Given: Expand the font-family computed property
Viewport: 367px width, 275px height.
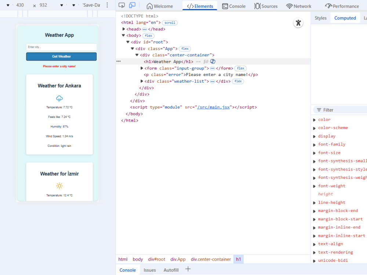Looking at the screenshot, I should pos(315,145).
